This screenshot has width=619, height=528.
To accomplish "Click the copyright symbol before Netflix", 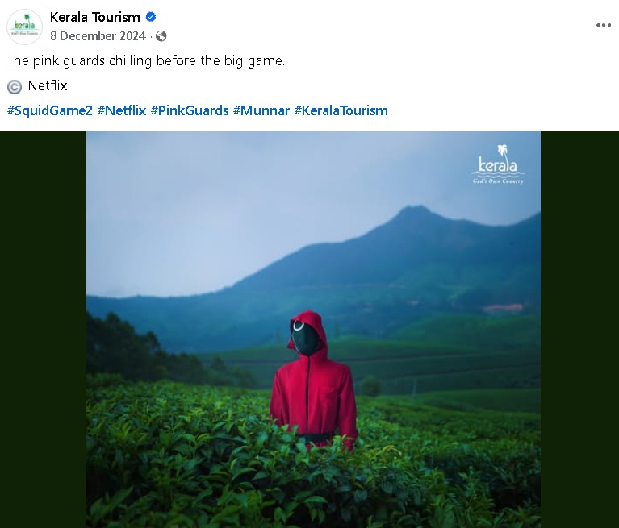I will pos(15,87).
